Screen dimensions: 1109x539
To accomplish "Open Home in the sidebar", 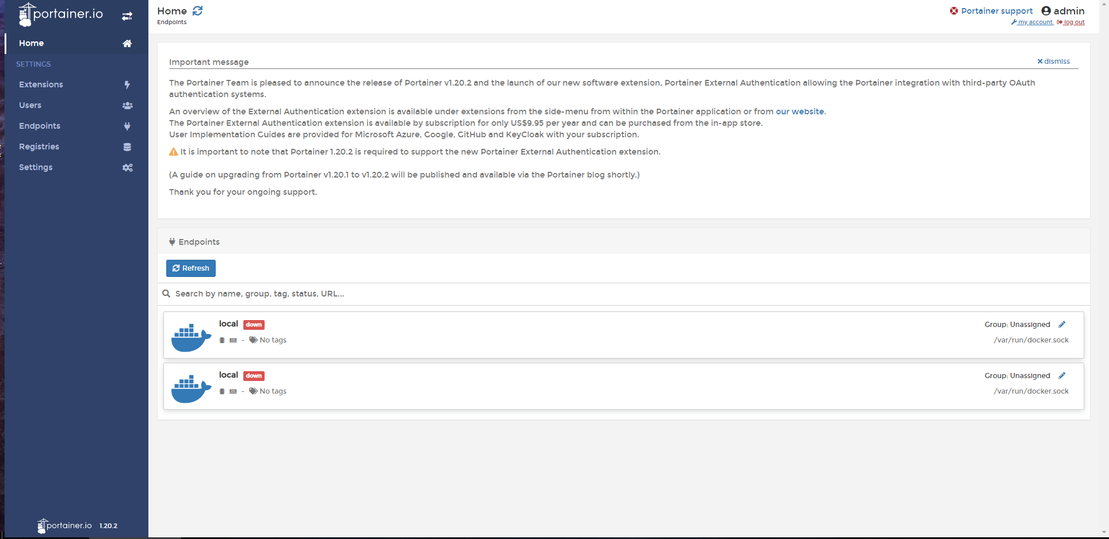I will [x=76, y=44].
